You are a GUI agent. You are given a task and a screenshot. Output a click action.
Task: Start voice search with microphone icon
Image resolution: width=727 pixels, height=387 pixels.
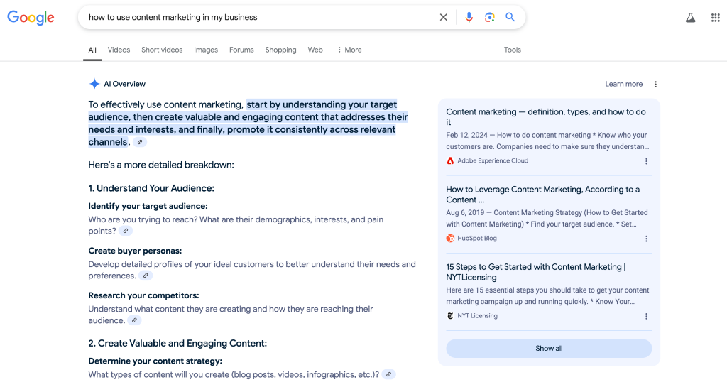pyautogui.click(x=469, y=17)
